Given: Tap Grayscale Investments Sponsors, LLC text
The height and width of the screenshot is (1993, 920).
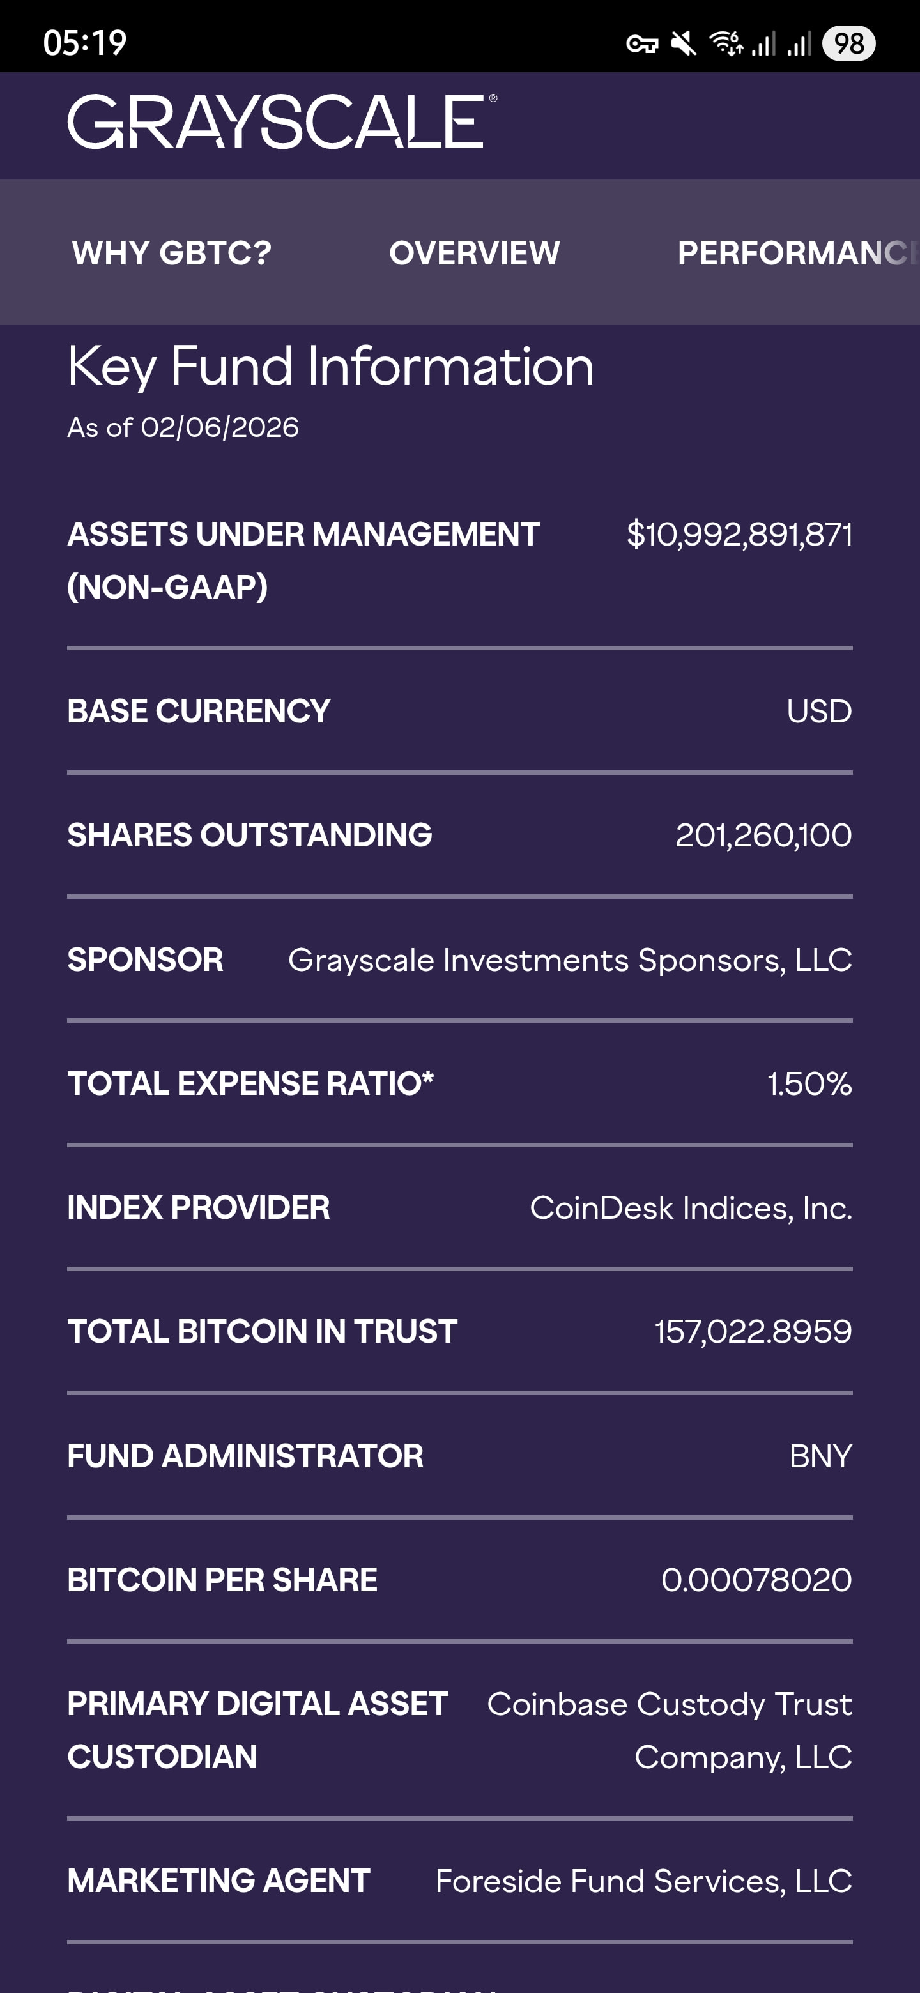Looking at the screenshot, I should coord(569,960).
